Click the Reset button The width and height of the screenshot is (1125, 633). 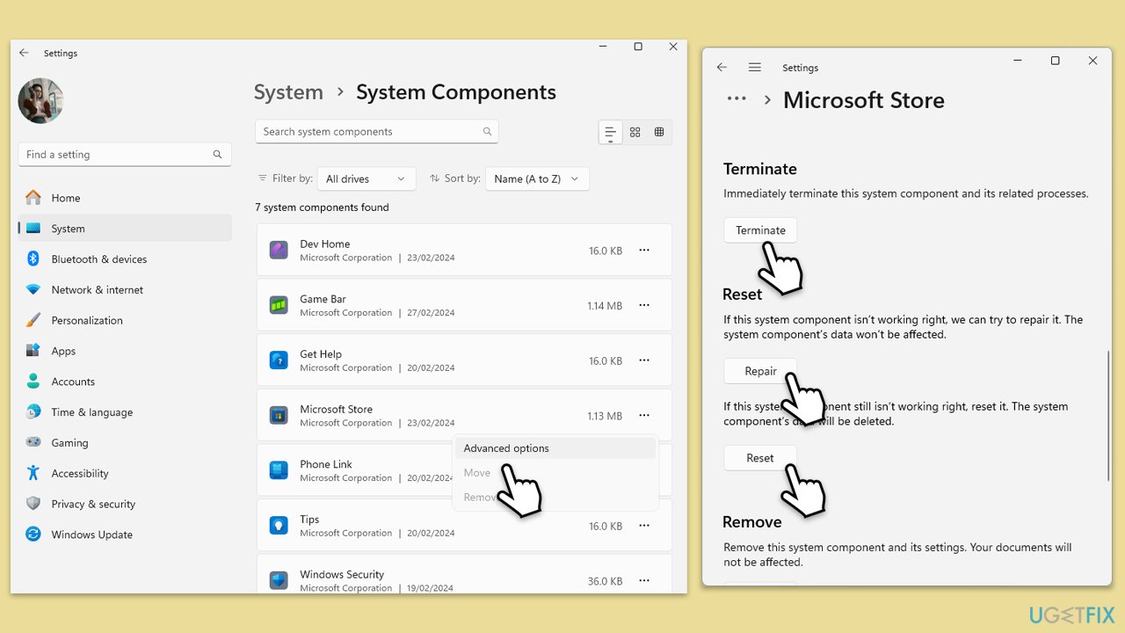point(759,458)
